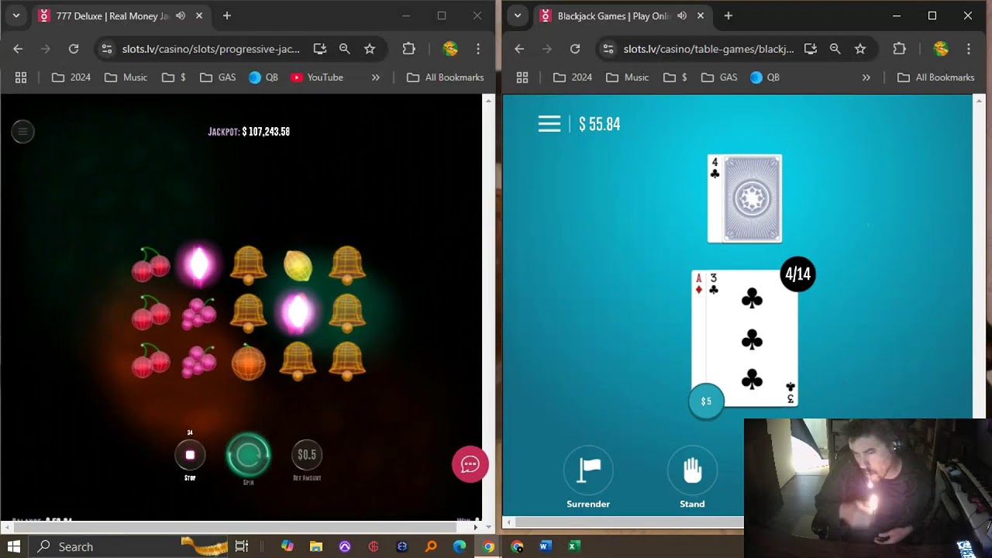Viewport: 992px width, 558px height.
Task: Go back in the Blackjack window
Action: pos(519,49)
